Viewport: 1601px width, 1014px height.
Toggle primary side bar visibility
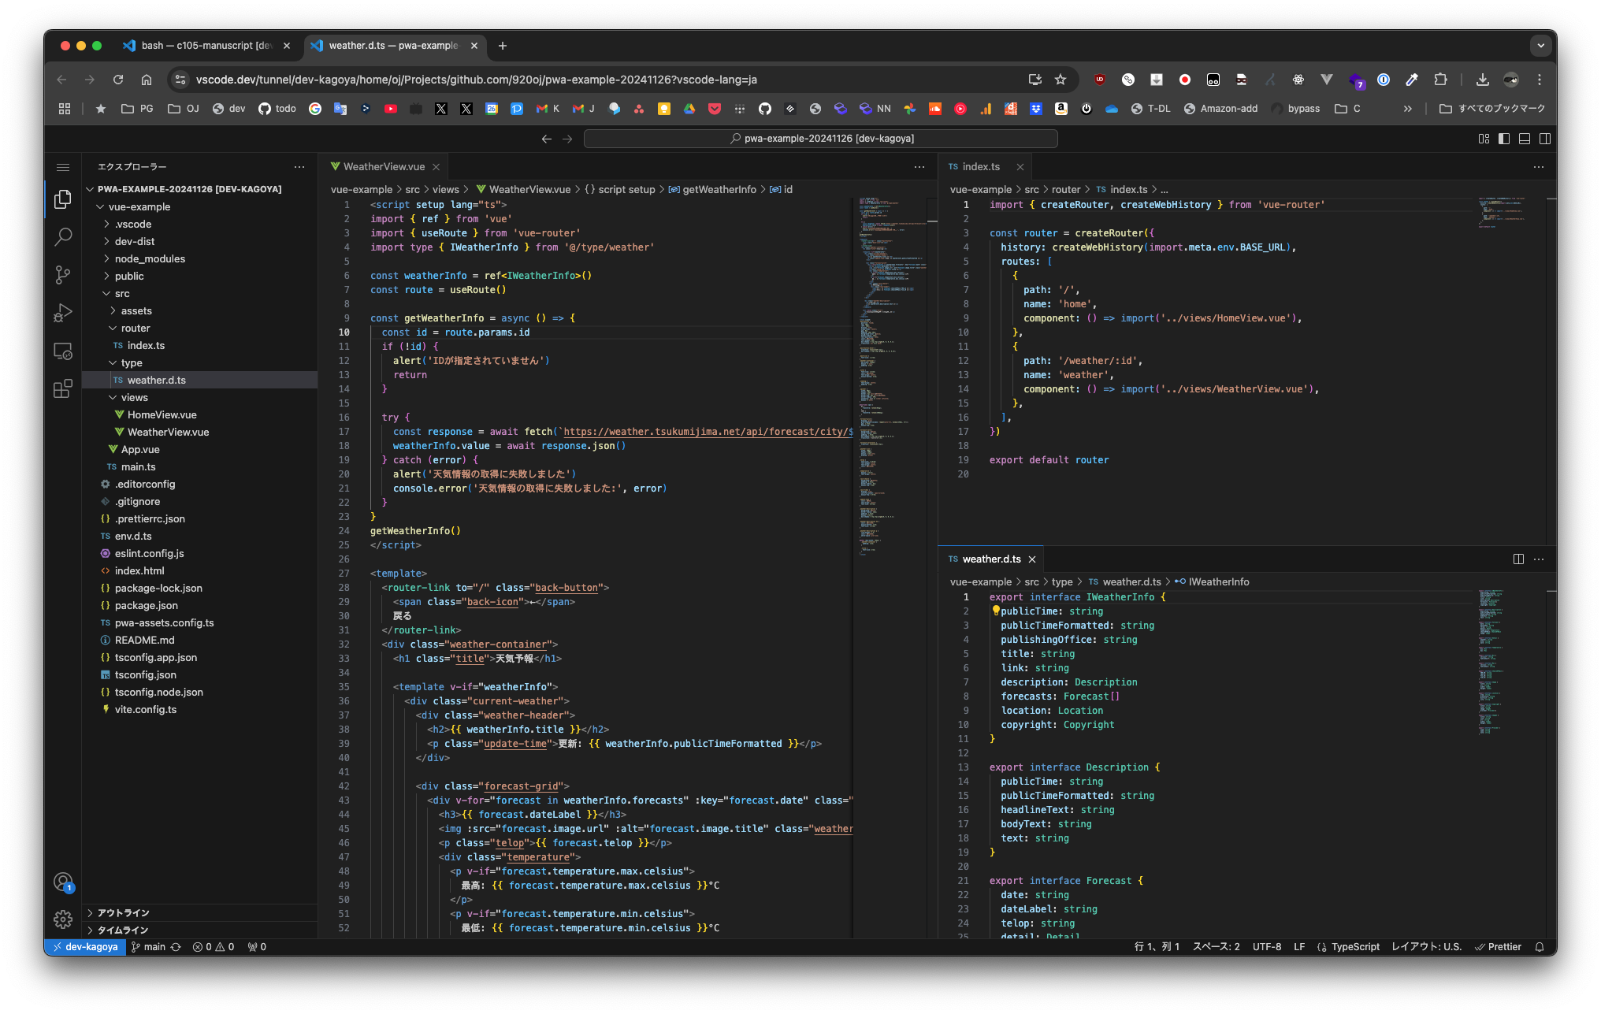click(1504, 139)
